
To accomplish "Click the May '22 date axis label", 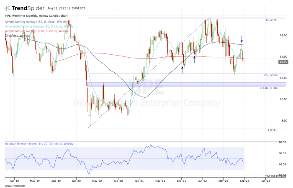I will point(223,181).
